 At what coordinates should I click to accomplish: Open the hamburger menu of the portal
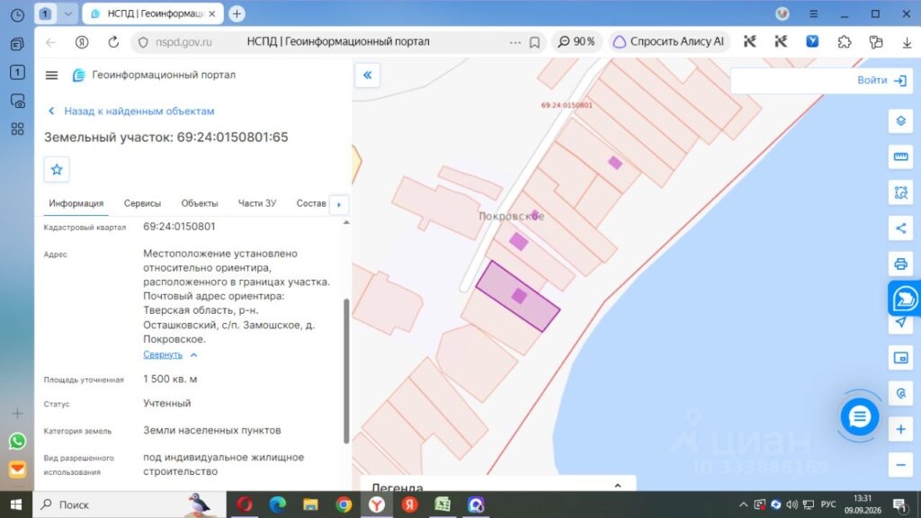(x=51, y=76)
